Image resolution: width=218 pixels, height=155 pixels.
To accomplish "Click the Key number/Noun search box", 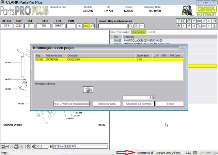I will (113, 26).
